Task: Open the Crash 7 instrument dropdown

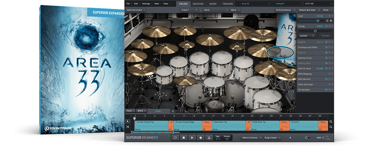Action: (x=189, y=10)
